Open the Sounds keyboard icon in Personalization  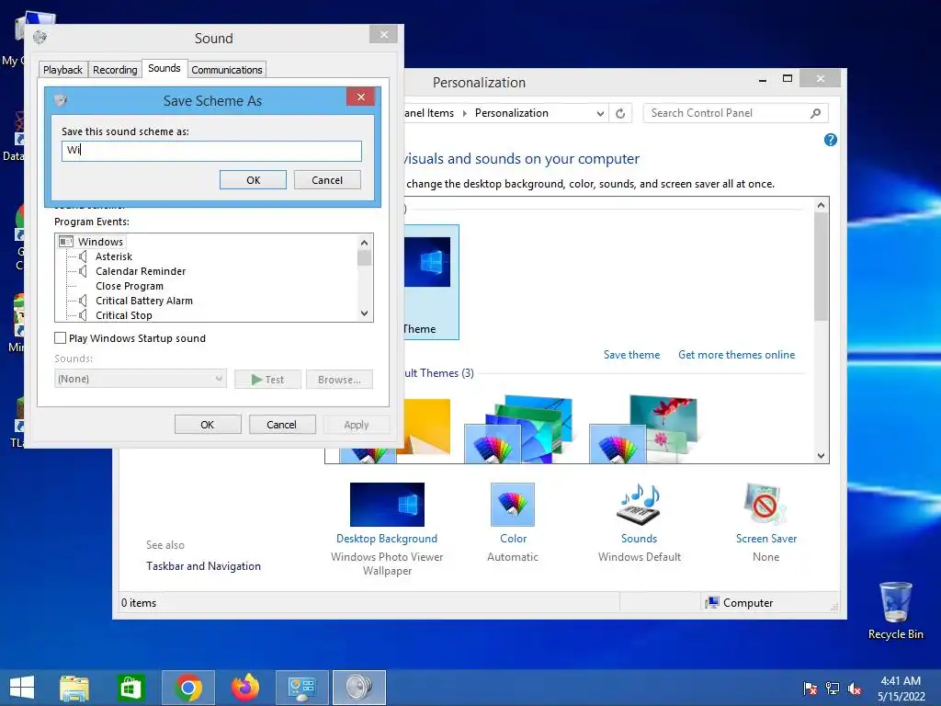pos(639,505)
